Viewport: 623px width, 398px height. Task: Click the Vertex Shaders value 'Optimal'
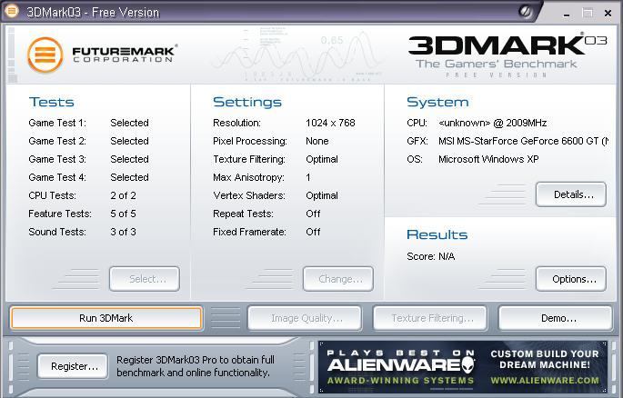(322, 195)
